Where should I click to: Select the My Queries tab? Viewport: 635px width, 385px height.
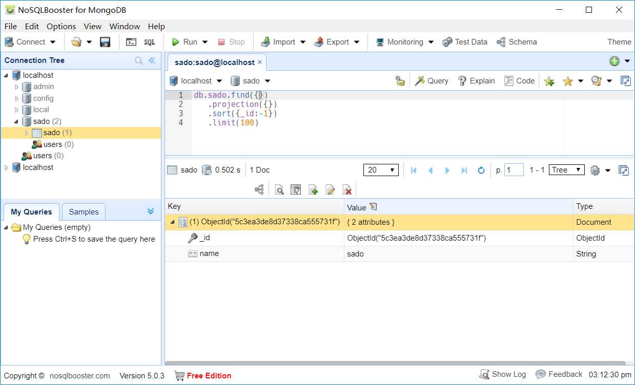coord(31,212)
